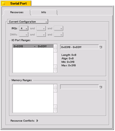Expand the Resource Conflicts triangle

pos(37,121)
